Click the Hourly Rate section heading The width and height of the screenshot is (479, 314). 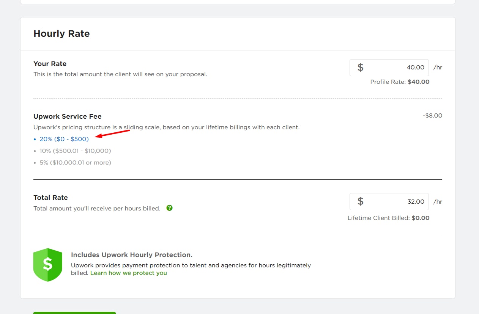61,34
